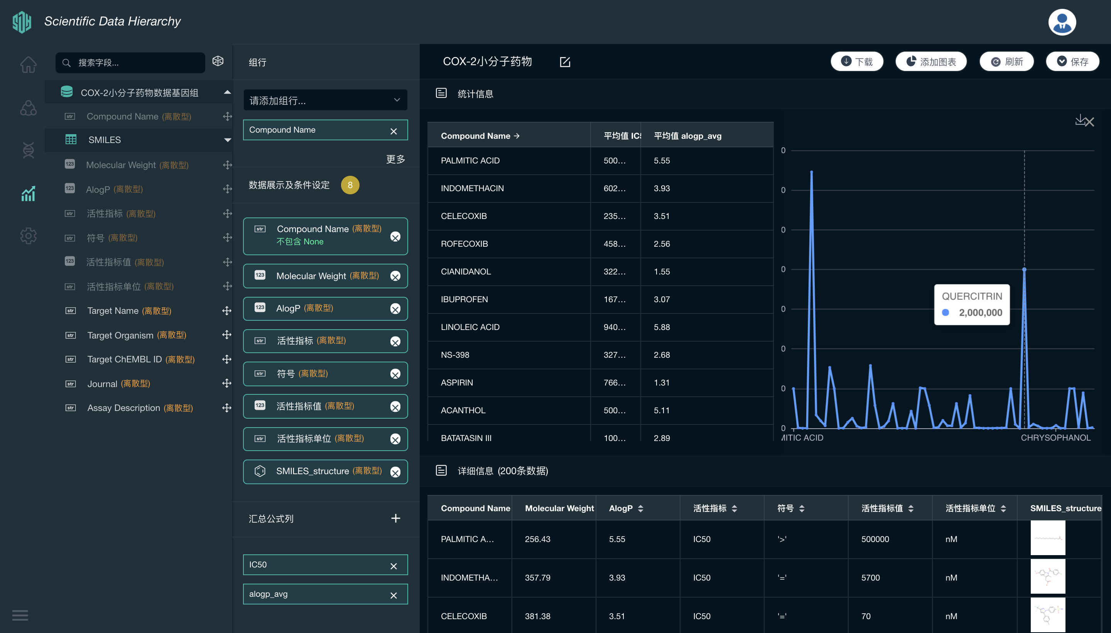Click the QUERCITRIN peak data point
This screenshot has height=633, width=1111.
click(1024, 269)
